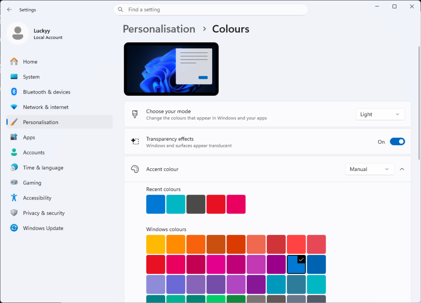Pick turquoise swatch ending third row
421x303 pixels.
pyautogui.click(x=316, y=285)
